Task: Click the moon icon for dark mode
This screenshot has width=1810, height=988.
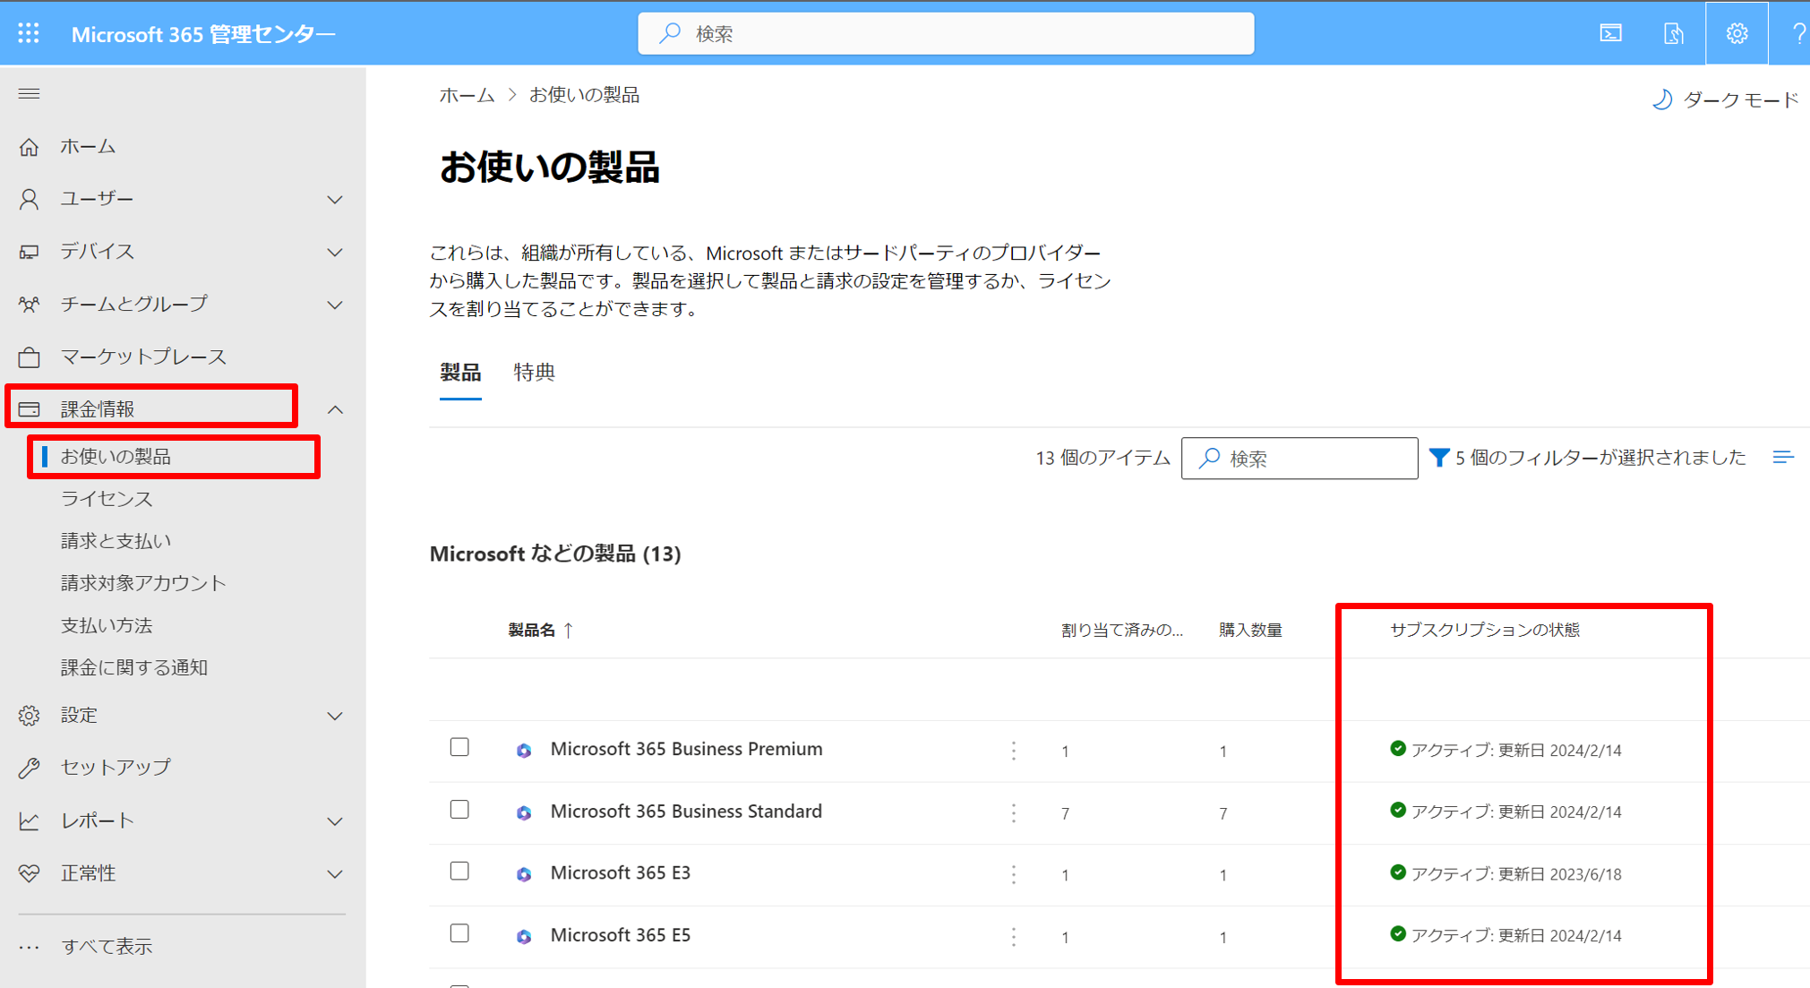Action: 1662,99
